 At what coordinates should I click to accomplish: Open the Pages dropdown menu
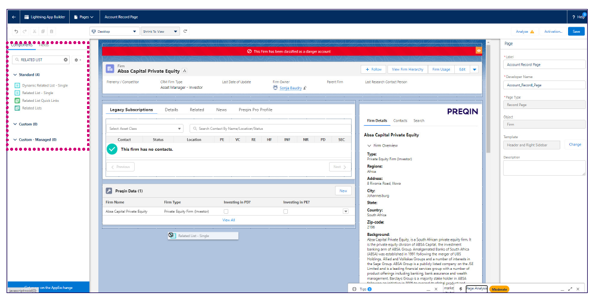pyautogui.click(x=83, y=17)
